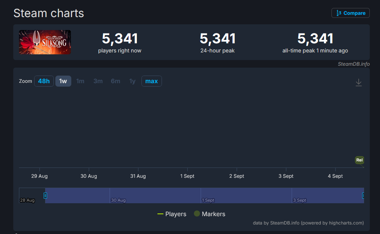The width and height of the screenshot is (380, 234).
Task: Click the 5,341 players right now figure
Action: (x=120, y=39)
